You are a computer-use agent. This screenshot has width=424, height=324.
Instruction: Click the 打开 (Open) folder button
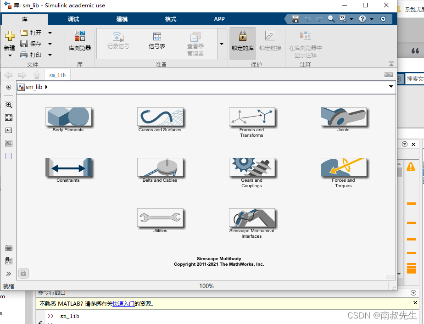[31, 33]
